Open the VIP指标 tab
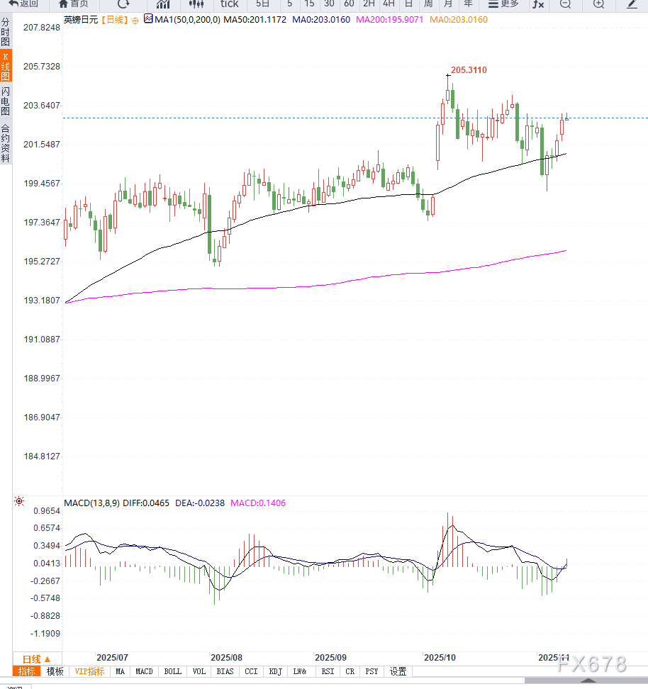Screen dimensions: 648x689 point(89,671)
